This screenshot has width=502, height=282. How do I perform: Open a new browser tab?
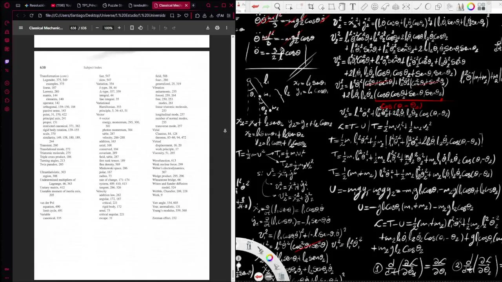pyautogui.click(x=193, y=5)
